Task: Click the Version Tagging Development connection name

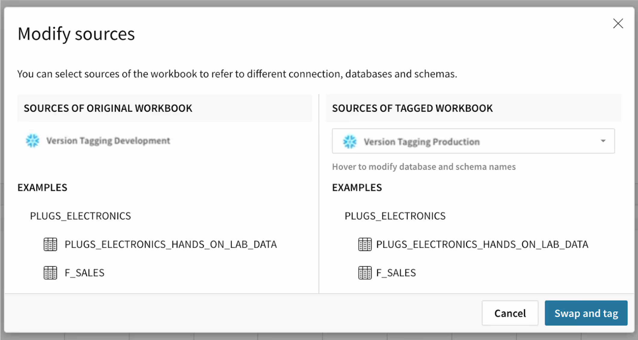Action: [108, 141]
